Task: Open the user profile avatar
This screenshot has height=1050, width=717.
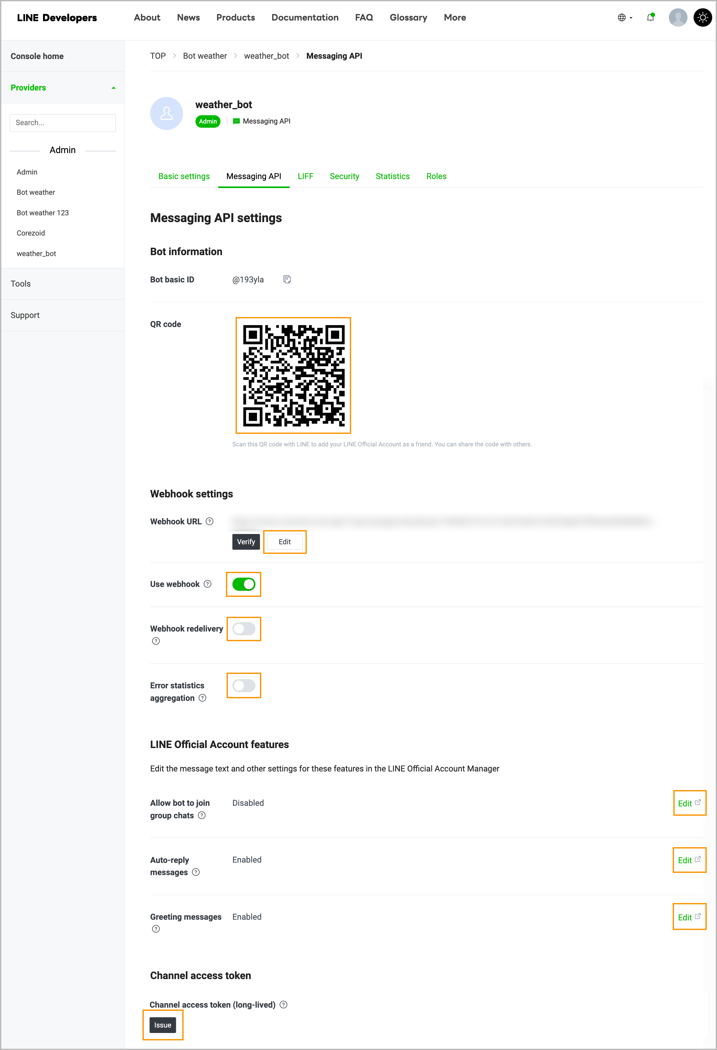Action: tap(678, 18)
